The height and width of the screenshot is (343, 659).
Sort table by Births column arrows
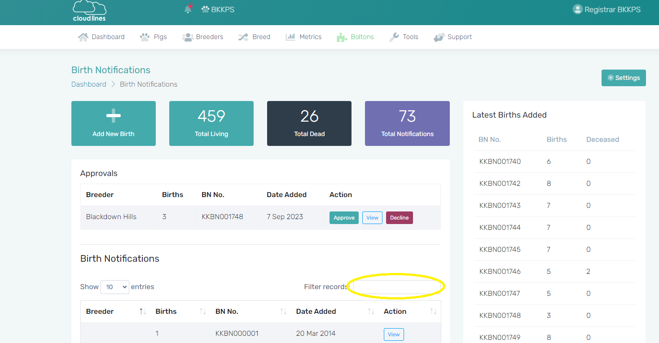pos(202,312)
